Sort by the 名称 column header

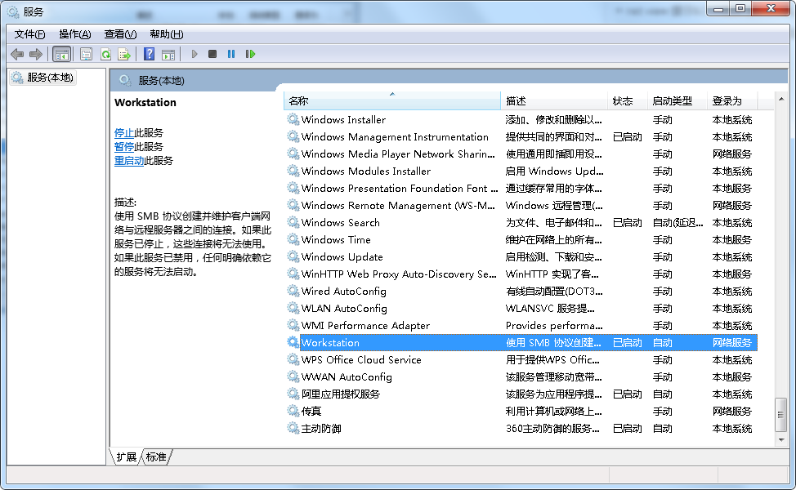point(392,101)
